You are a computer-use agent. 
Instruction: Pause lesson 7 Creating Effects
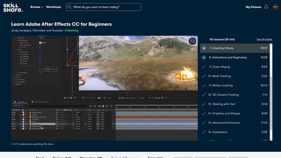tap(204, 48)
